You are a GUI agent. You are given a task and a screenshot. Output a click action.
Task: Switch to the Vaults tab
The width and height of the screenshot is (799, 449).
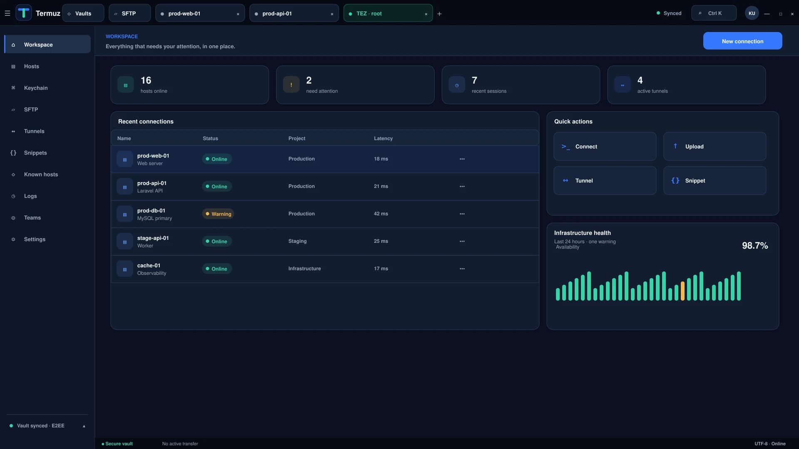[83, 13]
